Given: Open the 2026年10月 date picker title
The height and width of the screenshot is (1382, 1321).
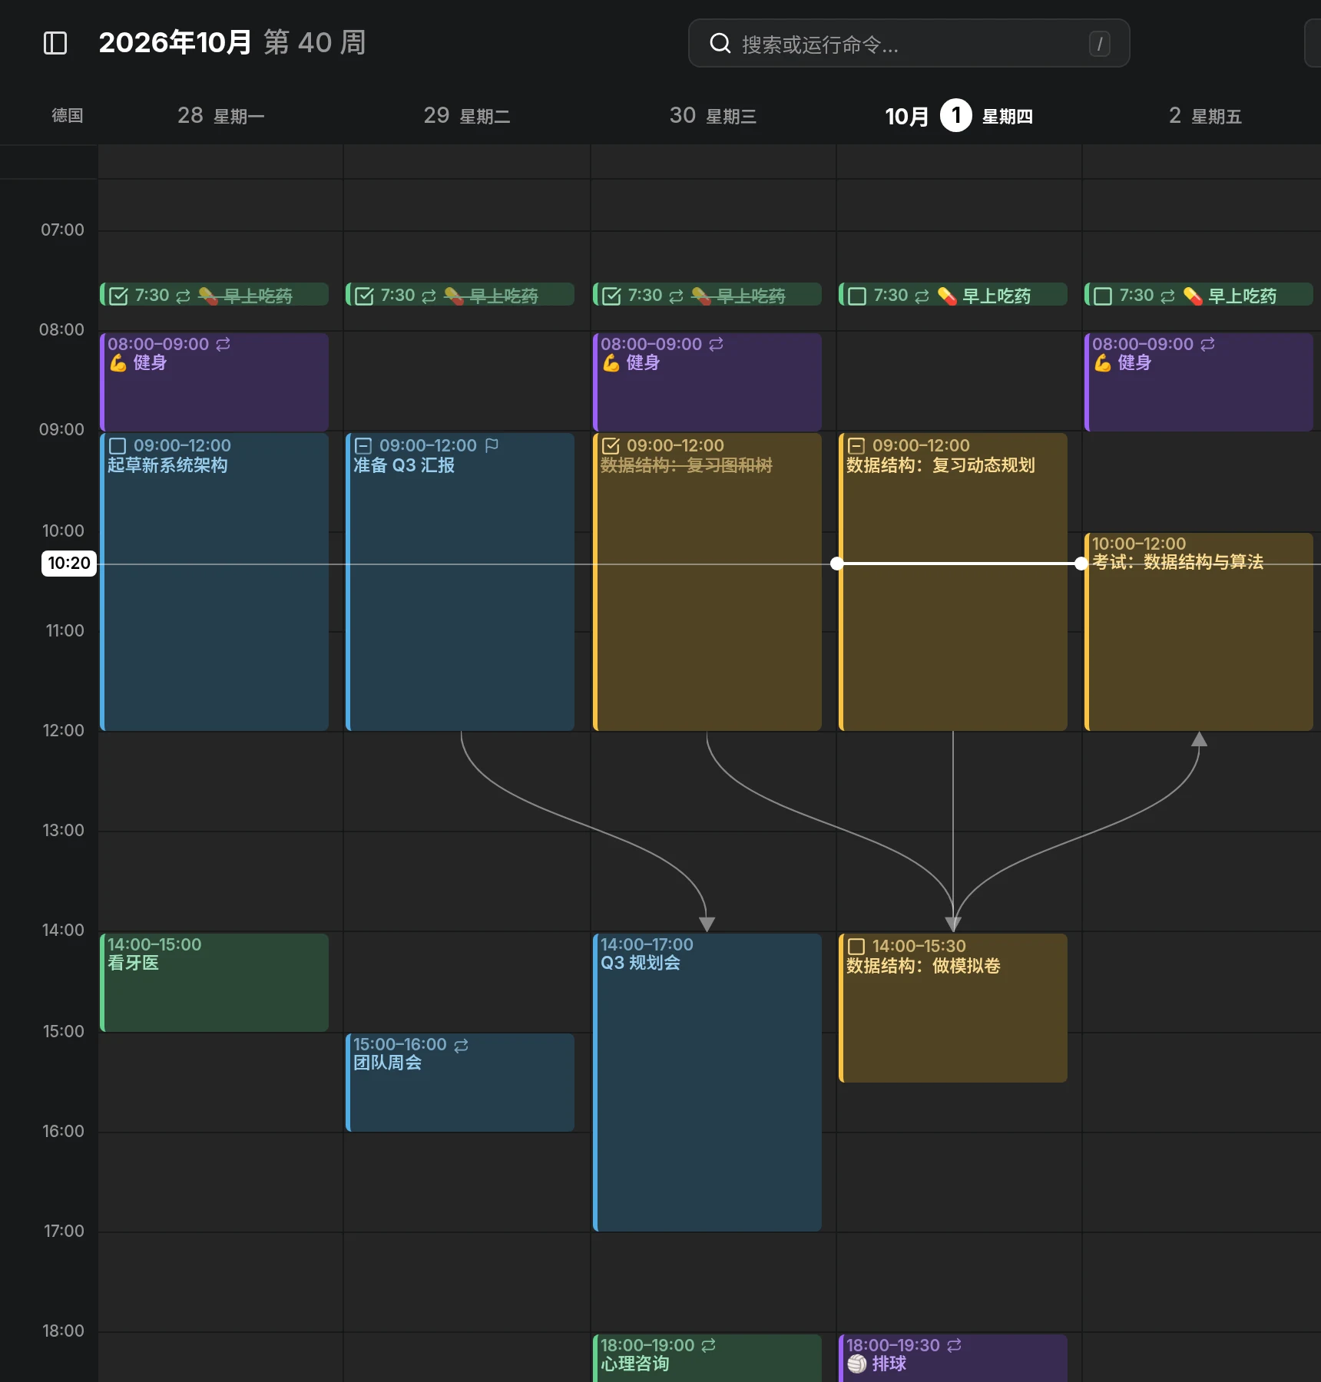Looking at the screenshot, I should pos(175,42).
